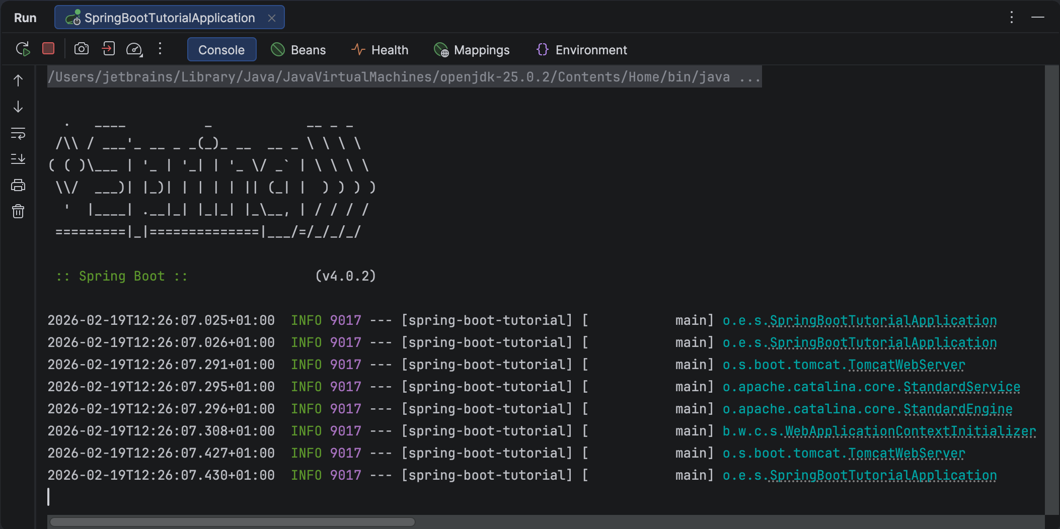Viewport: 1060px width, 529px height.
Task: Stop the running application
Action: 48,48
